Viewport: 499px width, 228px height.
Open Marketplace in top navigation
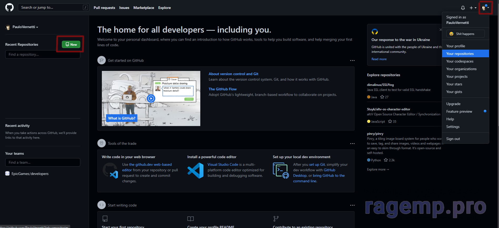tap(144, 8)
